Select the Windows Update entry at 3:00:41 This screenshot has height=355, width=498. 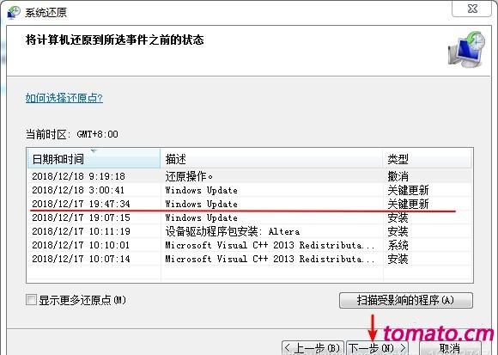click(250, 190)
